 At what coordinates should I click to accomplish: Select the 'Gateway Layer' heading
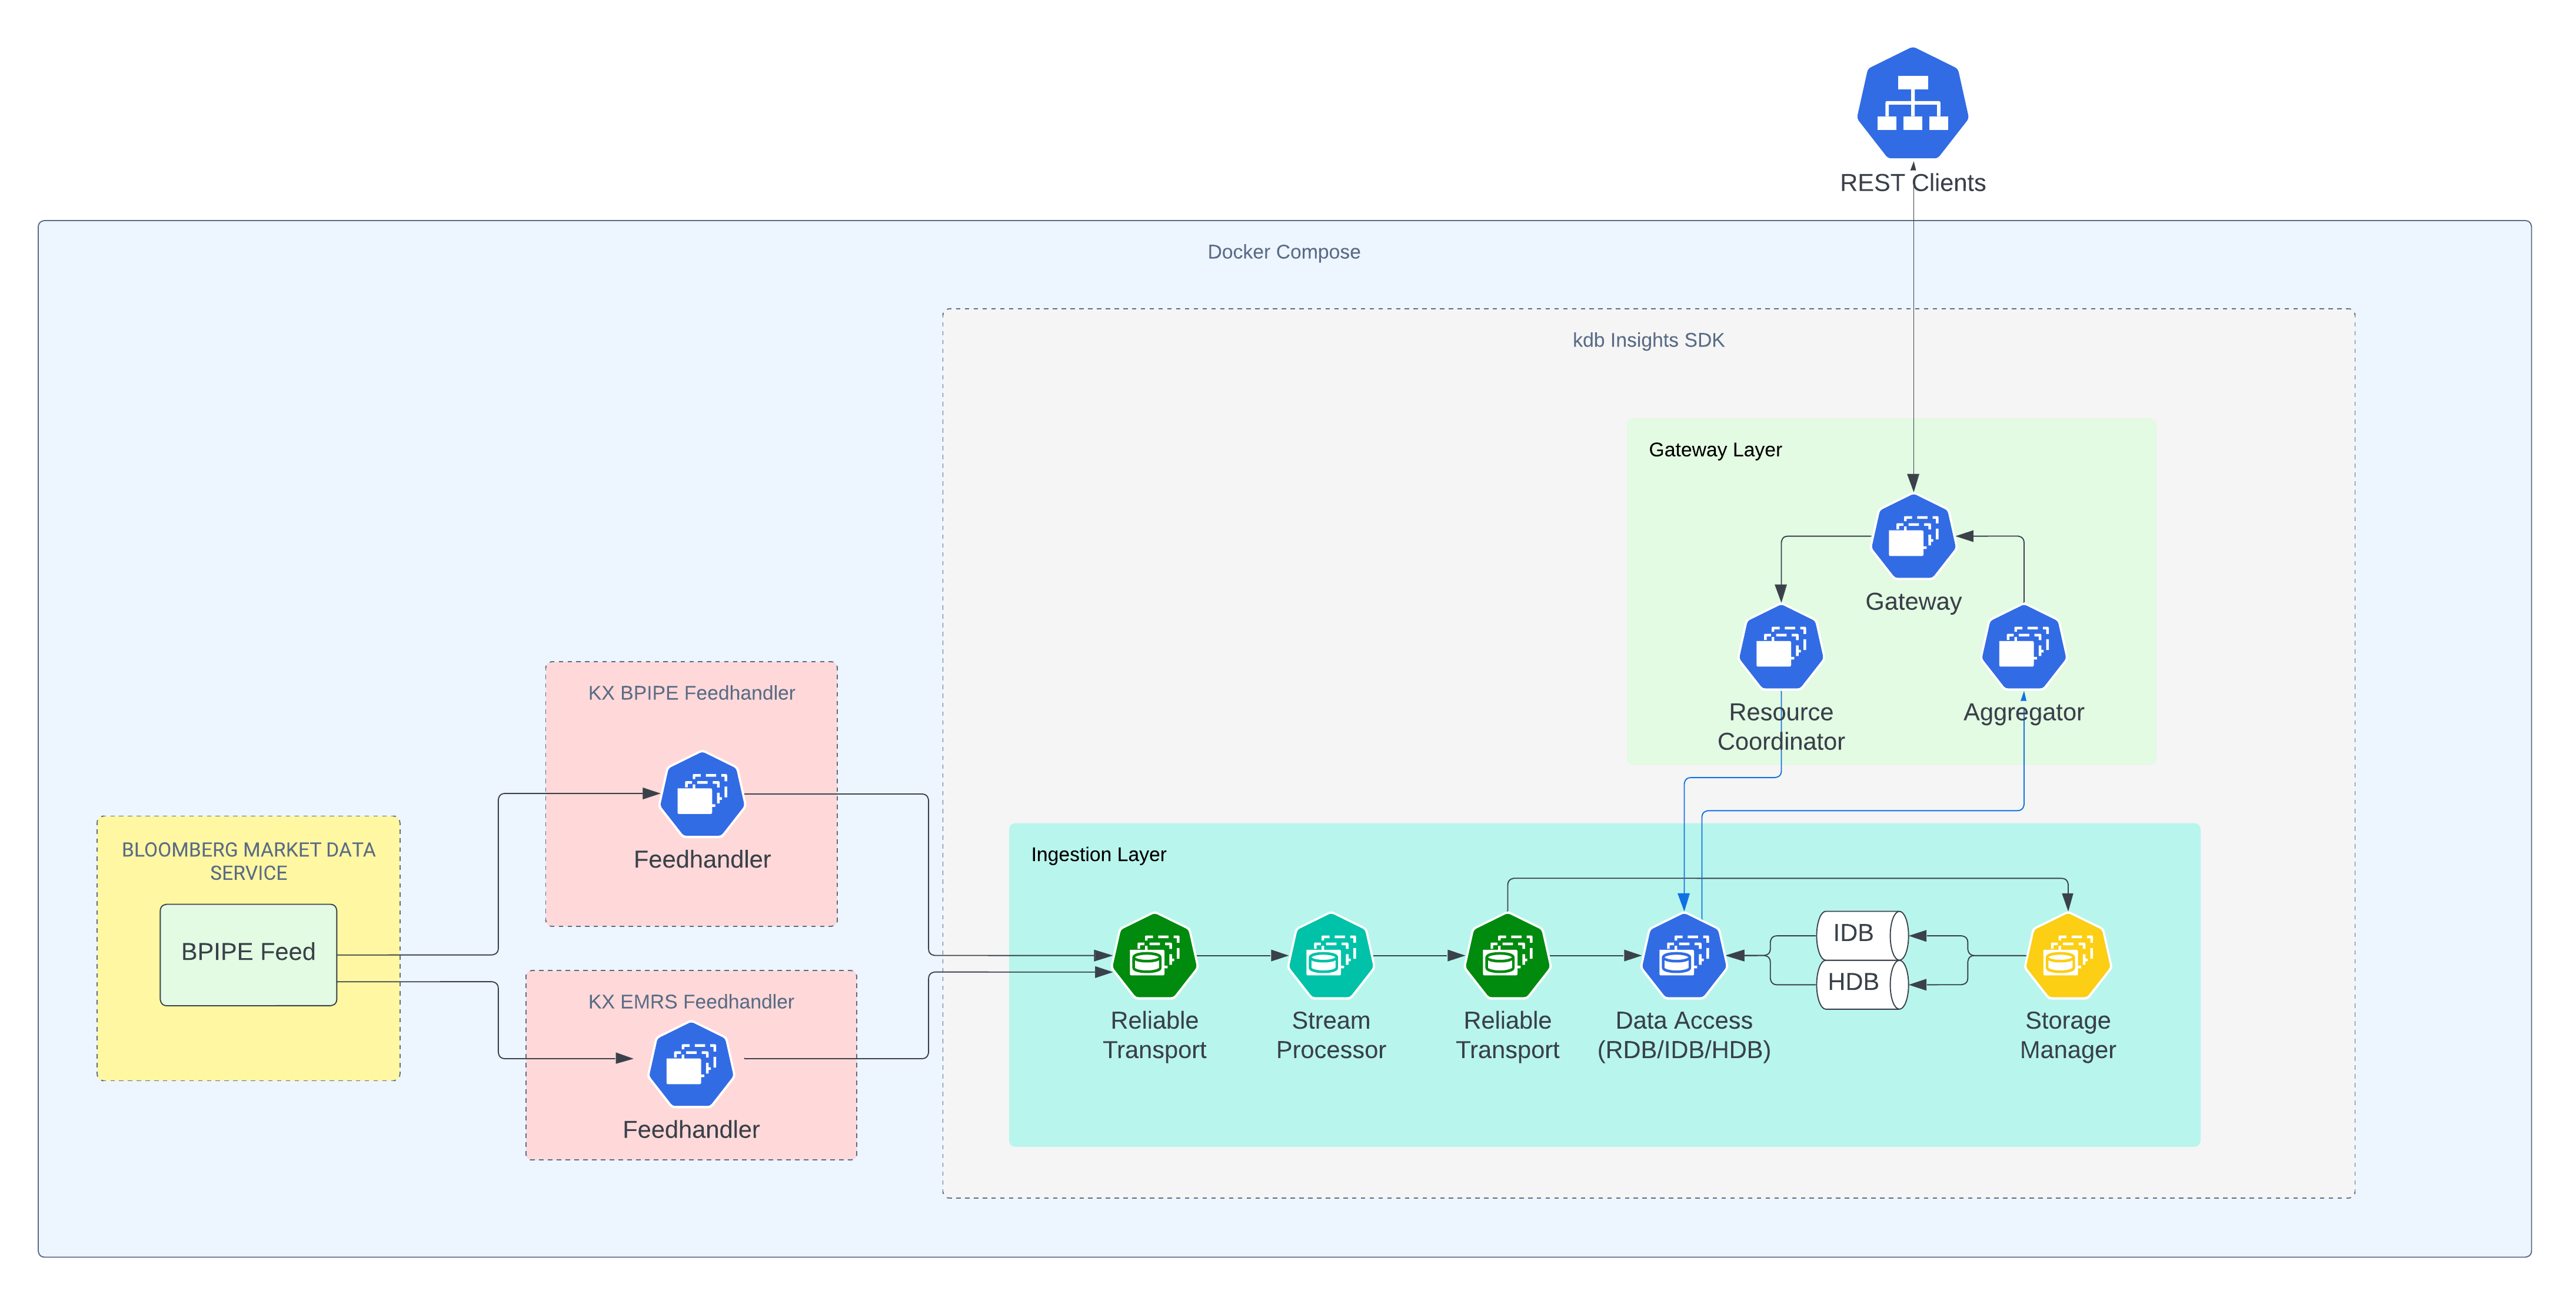click(x=1715, y=450)
